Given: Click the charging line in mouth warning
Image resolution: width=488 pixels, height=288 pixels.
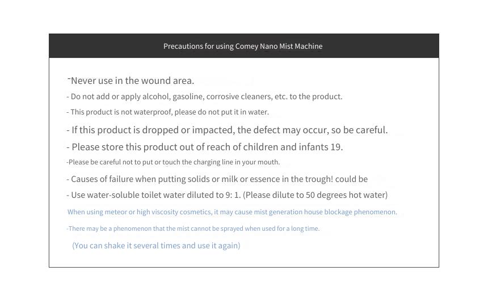Looking at the screenshot, I should tap(173, 162).
